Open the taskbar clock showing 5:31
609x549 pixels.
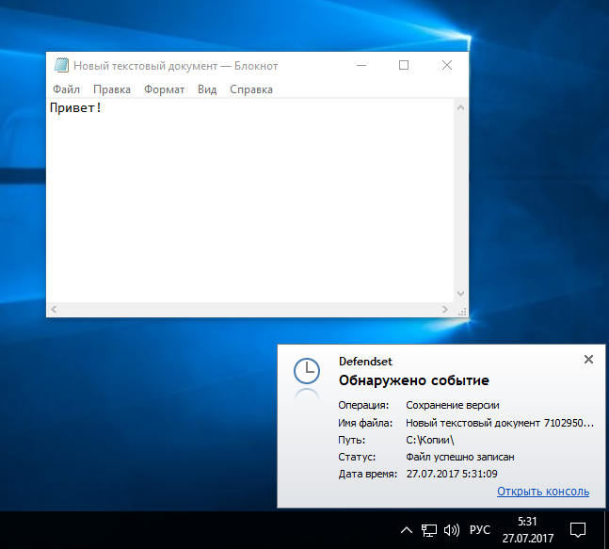coord(527,529)
